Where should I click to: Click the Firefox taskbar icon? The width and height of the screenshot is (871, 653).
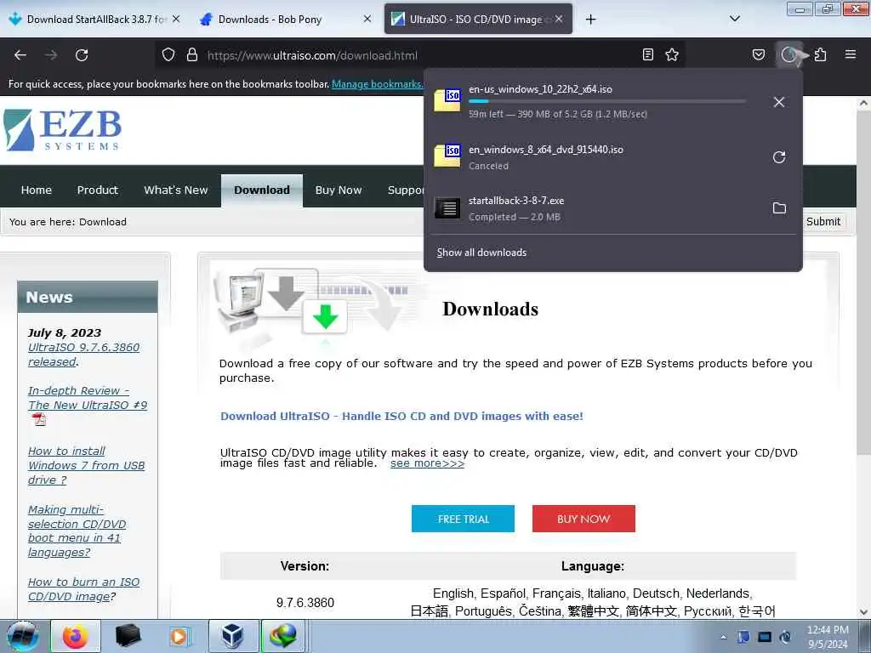coord(76,636)
